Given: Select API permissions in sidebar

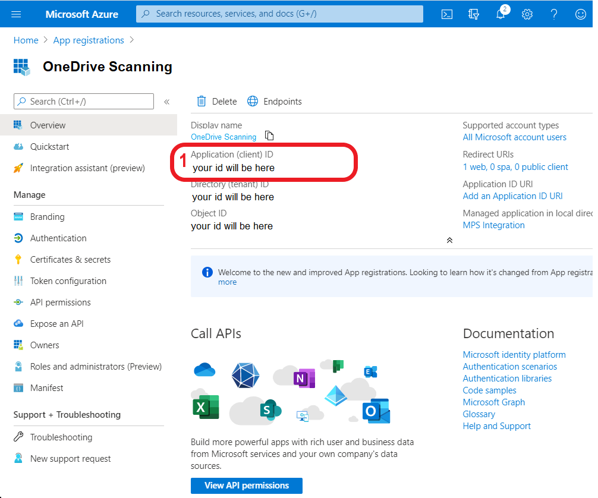Looking at the screenshot, I should (60, 302).
